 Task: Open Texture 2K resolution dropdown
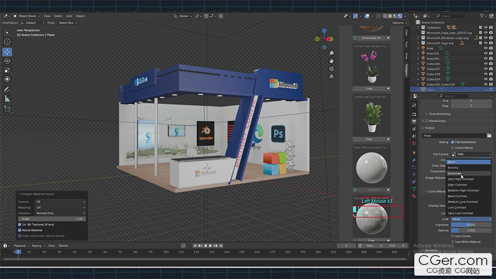[x=60, y=202]
